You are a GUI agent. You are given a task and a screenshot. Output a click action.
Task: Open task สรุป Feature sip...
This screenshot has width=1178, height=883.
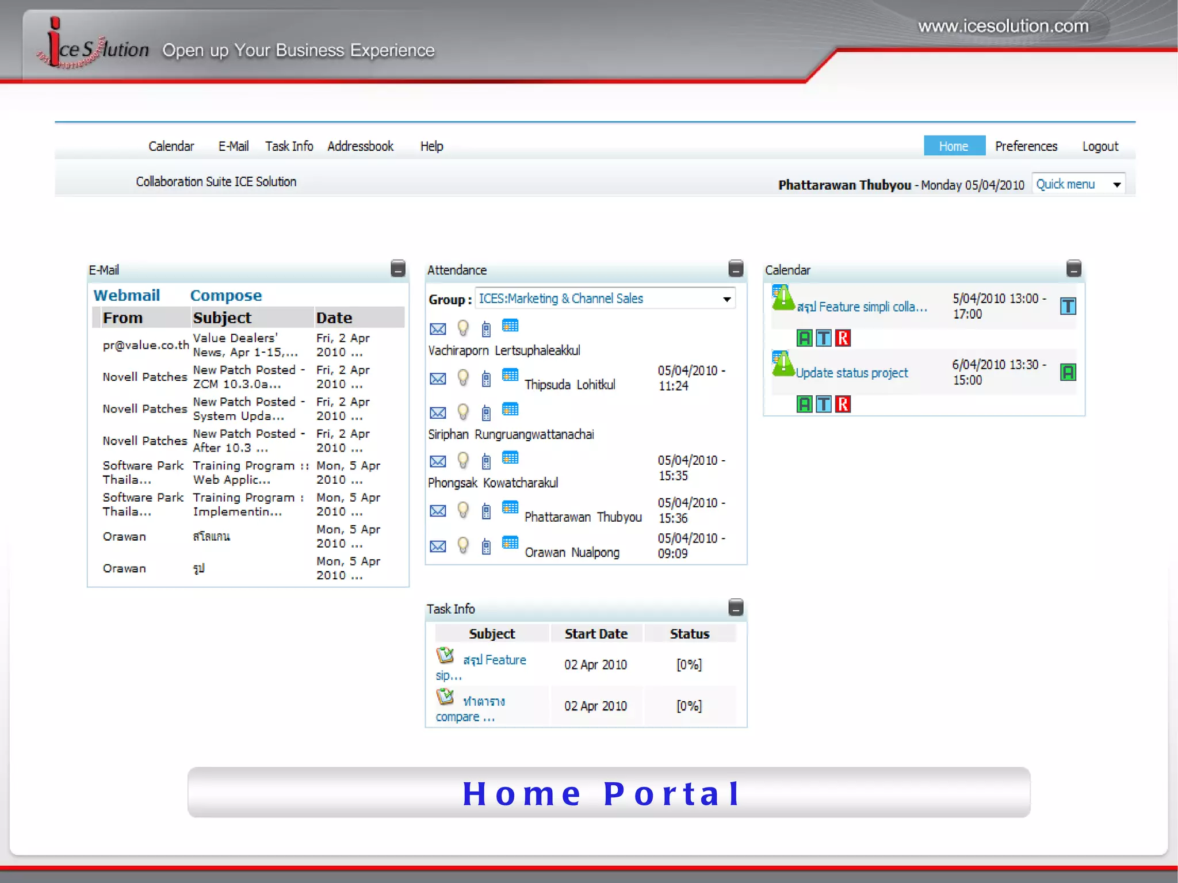pos(481,667)
